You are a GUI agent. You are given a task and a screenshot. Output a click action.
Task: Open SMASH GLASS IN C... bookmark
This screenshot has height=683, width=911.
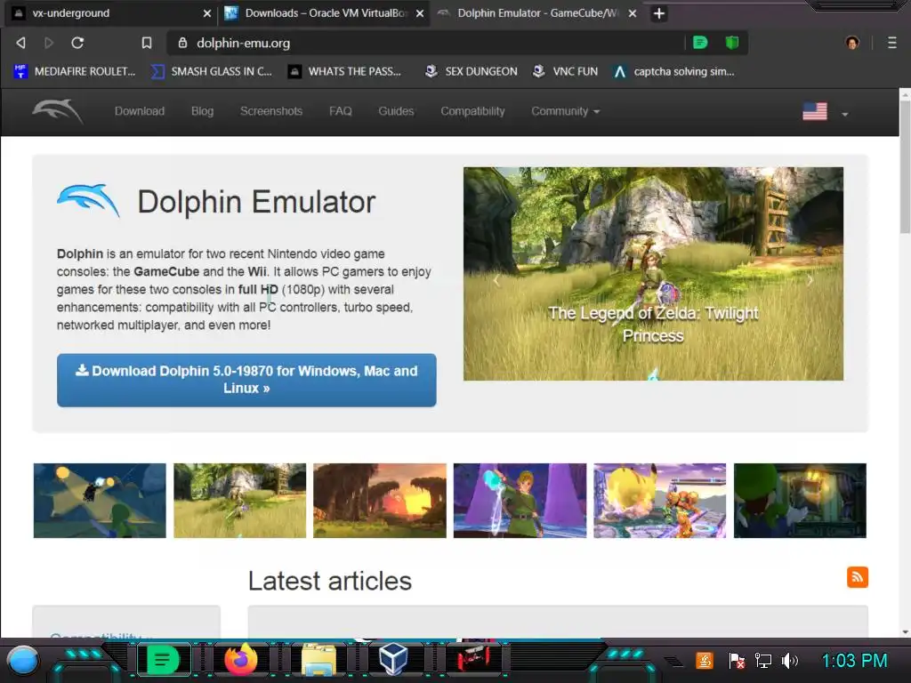coord(211,71)
